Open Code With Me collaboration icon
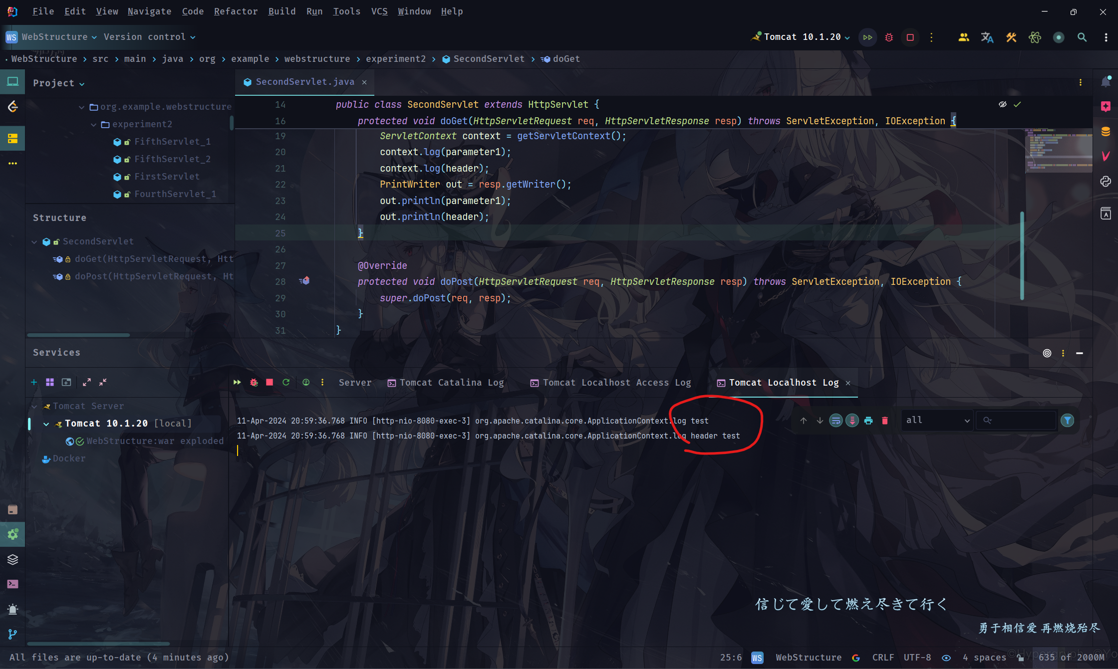This screenshot has height=669, width=1118. [964, 37]
